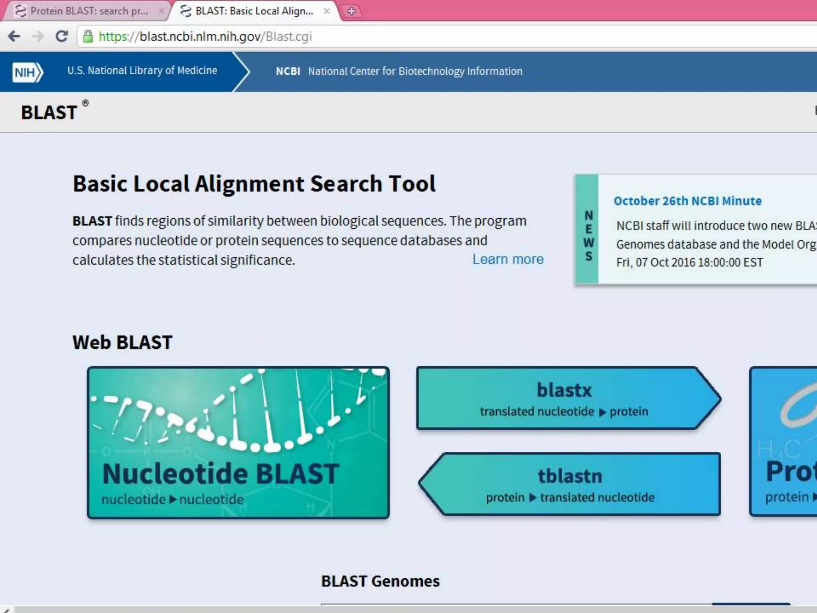Click U.S. National Library of Medicine link
The image size is (817, 613).
tap(142, 71)
